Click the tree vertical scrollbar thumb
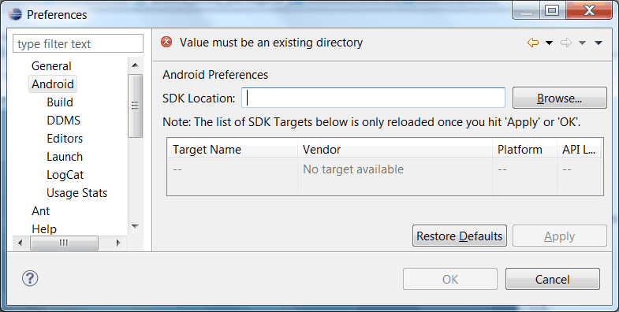This screenshot has height=312, width=619. point(135,106)
